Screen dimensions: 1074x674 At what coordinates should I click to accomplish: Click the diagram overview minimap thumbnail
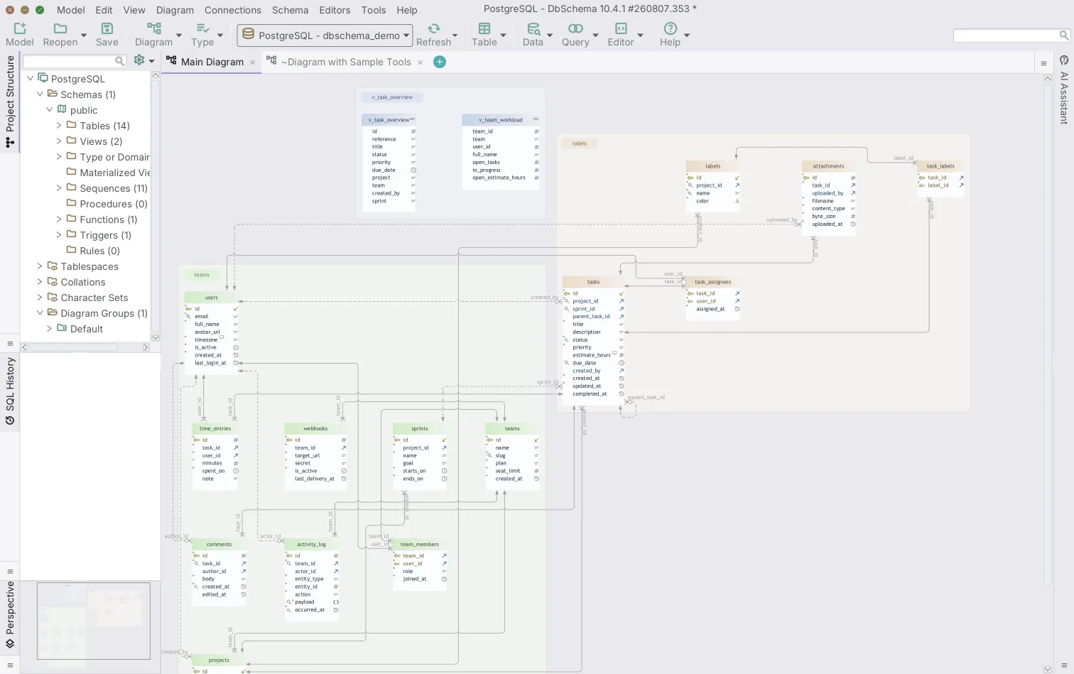94,621
